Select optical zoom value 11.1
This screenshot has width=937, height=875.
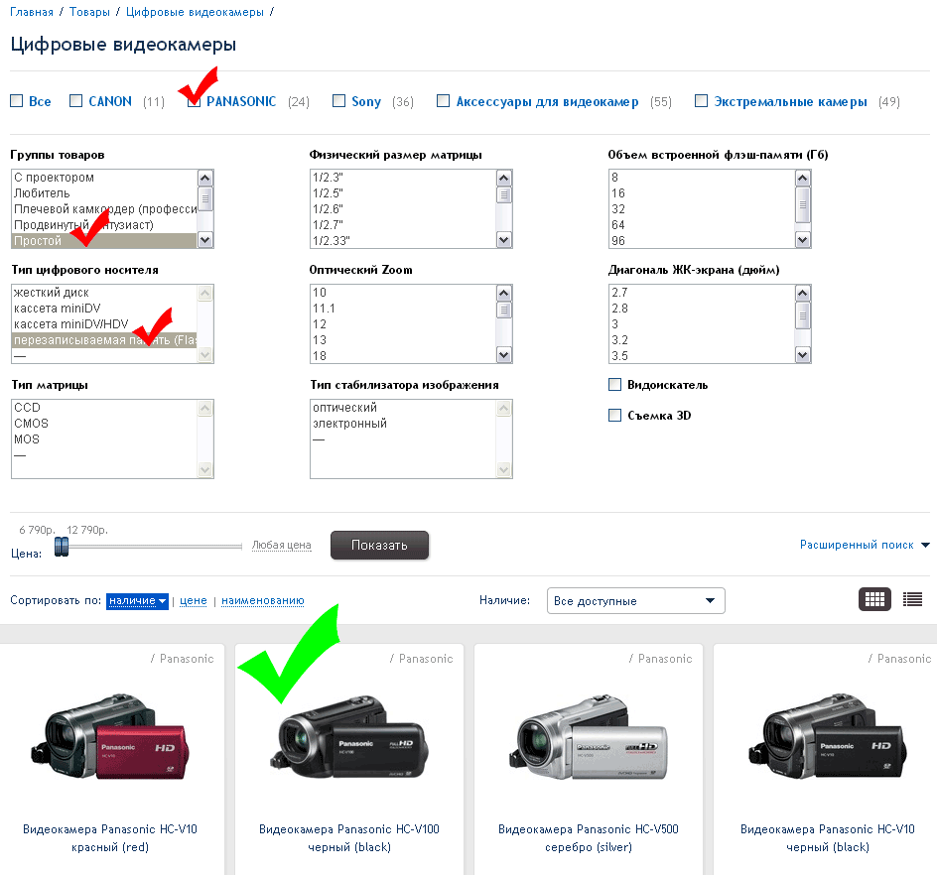click(403, 309)
